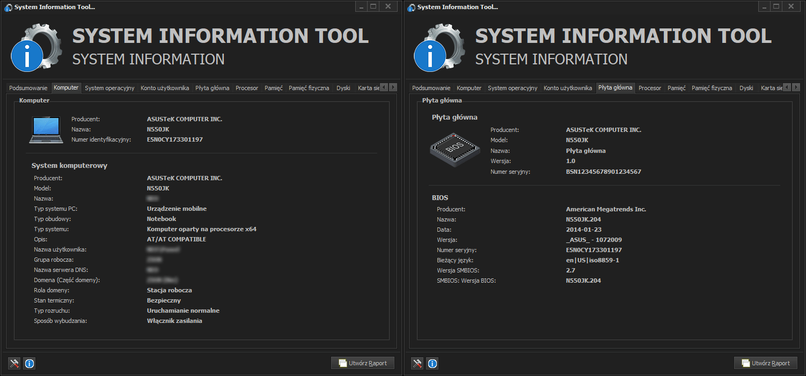
Task: Click the 'Notebook' chassis type value
Action: coord(162,219)
